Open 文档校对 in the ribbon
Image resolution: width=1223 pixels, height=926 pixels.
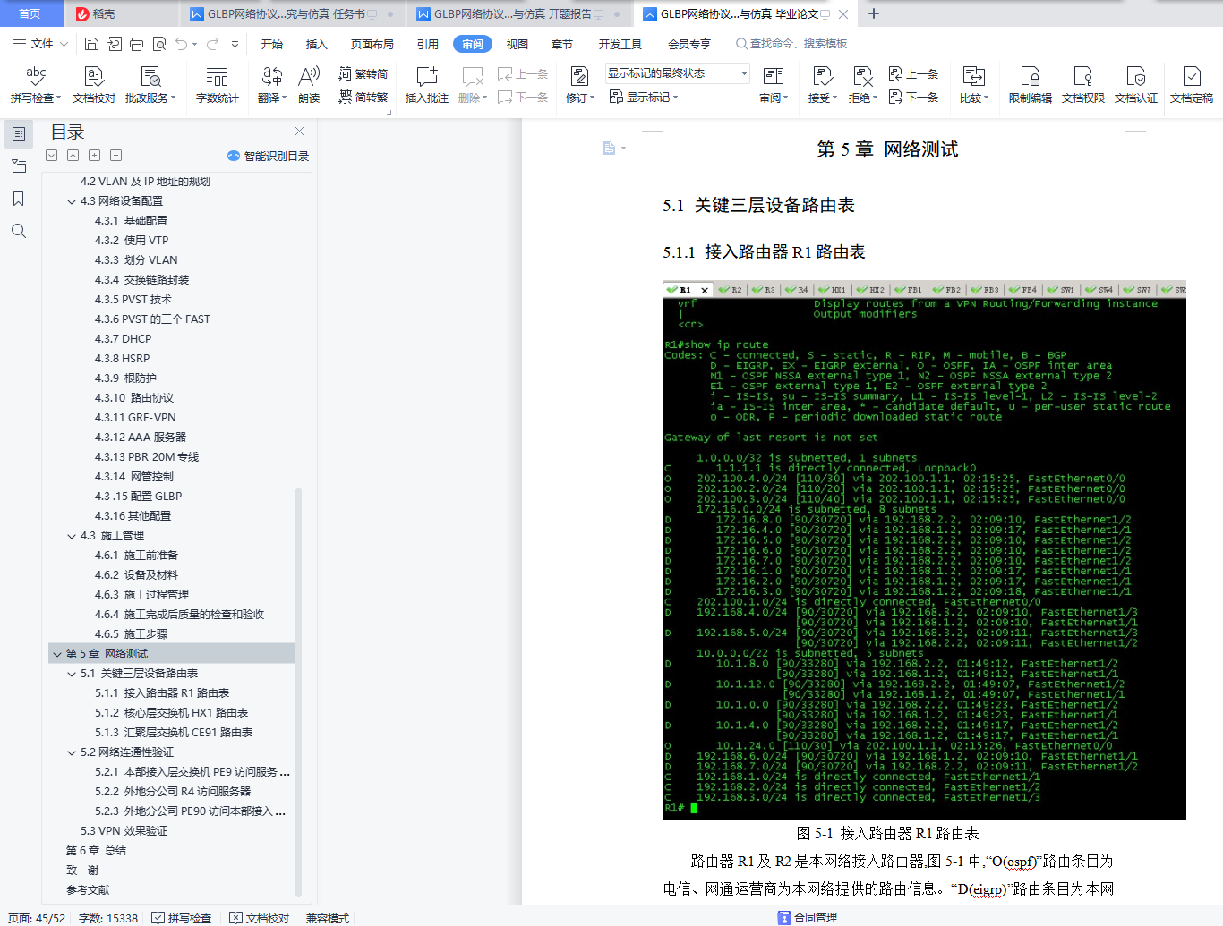click(x=94, y=85)
